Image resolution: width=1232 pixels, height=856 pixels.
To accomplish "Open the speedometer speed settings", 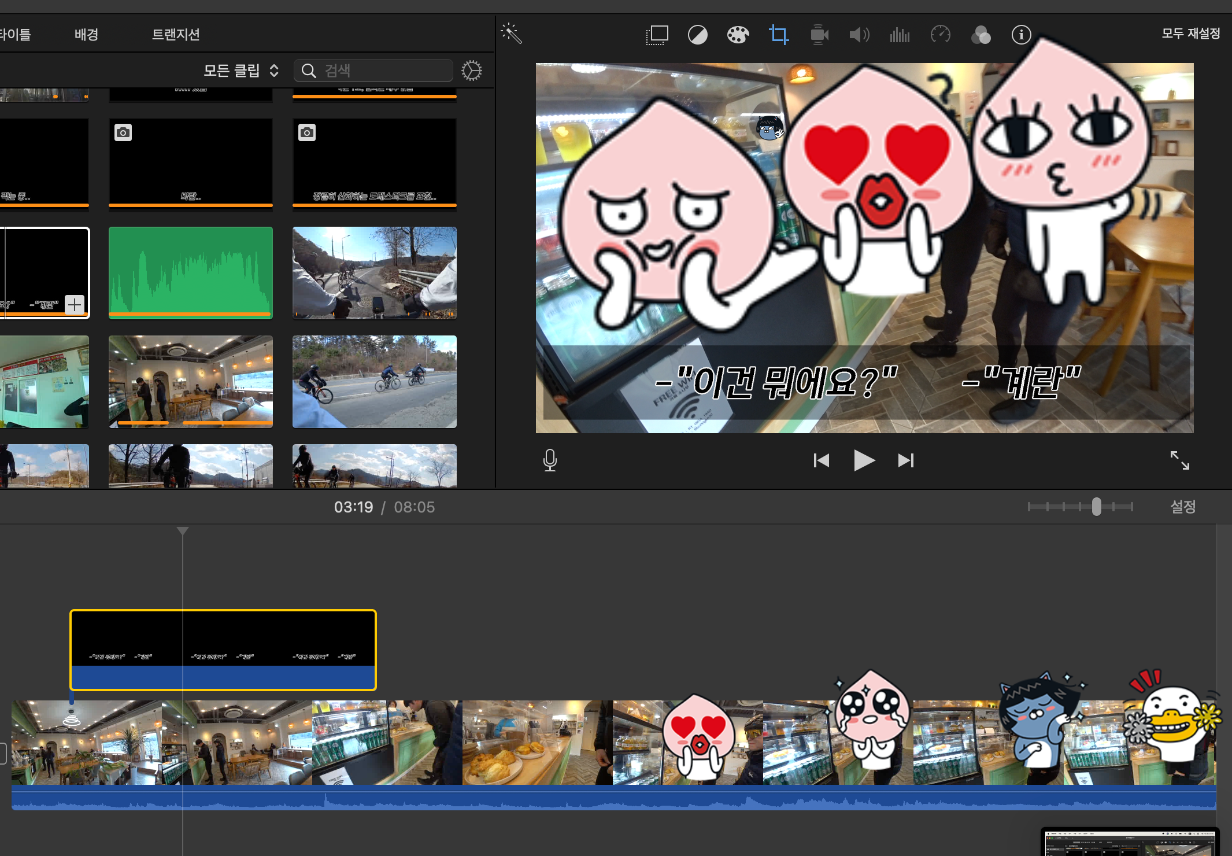I will (940, 35).
